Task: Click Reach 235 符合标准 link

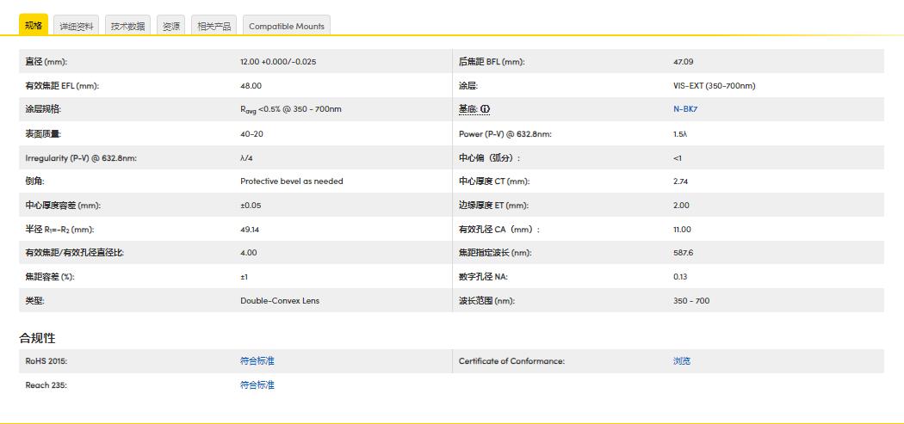Action: [257, 384]
